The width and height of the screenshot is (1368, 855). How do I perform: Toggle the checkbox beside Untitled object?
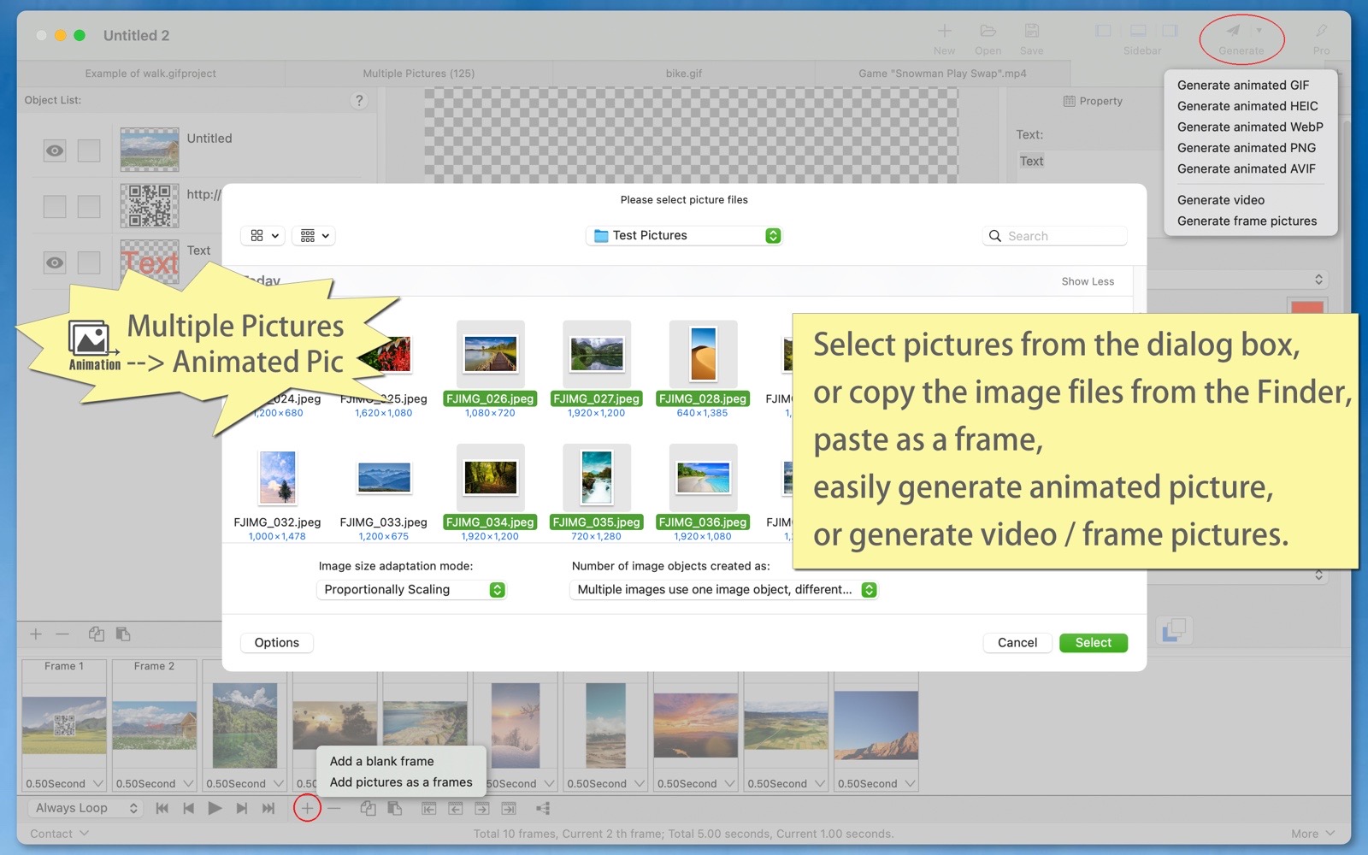[89, 150]
